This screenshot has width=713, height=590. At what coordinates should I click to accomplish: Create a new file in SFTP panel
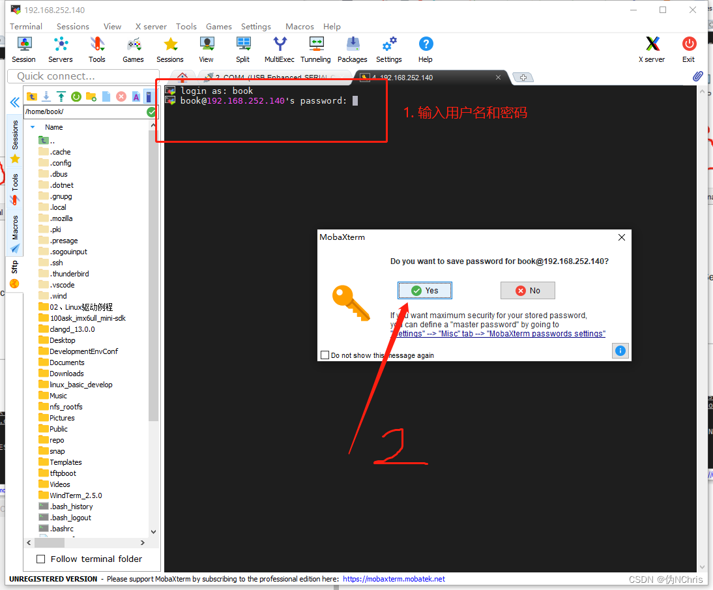[106, 96]
